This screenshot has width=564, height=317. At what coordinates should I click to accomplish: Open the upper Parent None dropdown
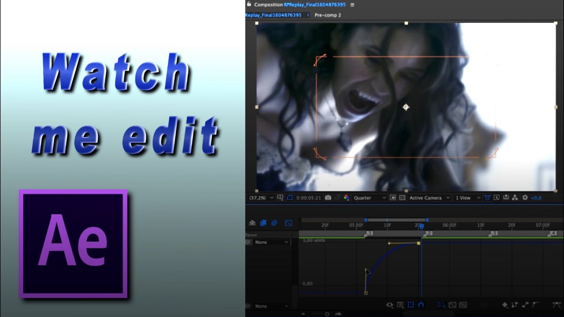271,242
